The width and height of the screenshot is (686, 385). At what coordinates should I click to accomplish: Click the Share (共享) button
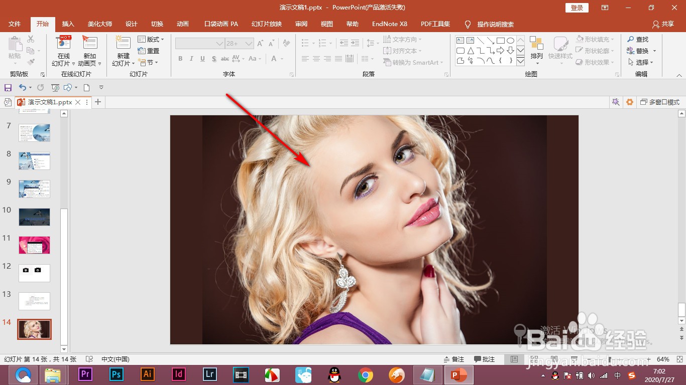coord(663,24)
